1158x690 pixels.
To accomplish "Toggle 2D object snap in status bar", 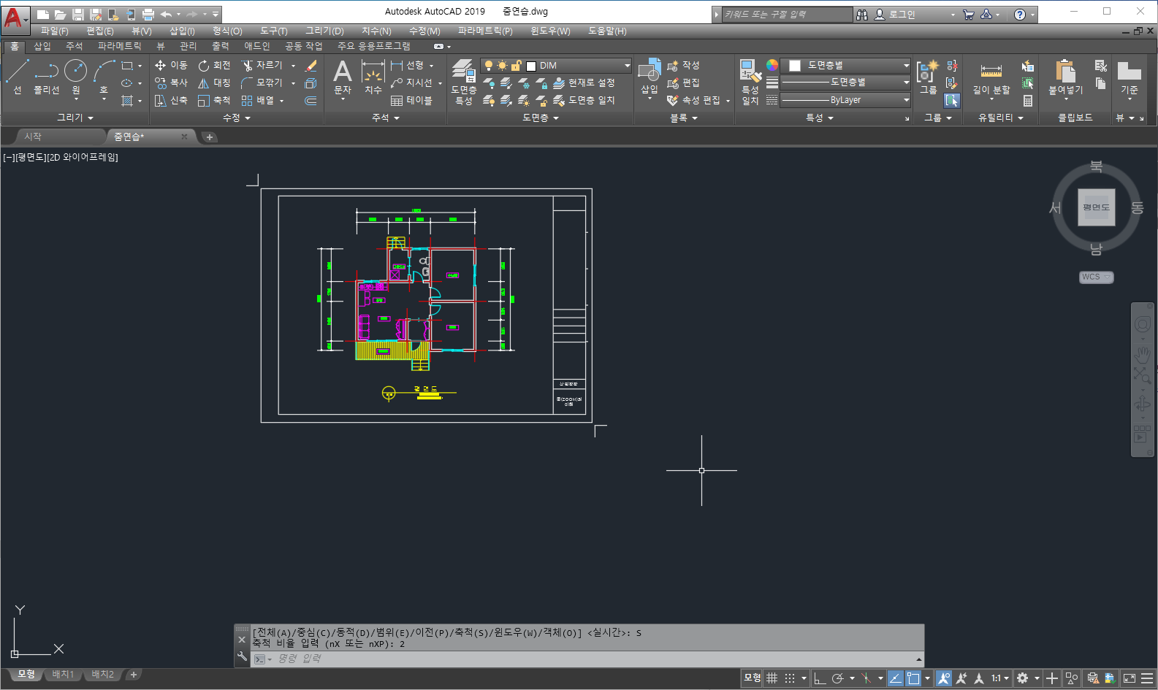I will coord(913,678).
